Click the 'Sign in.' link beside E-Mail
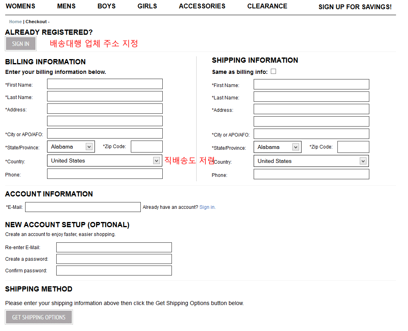The image size is (408, 331). pyautogui.click(x=207, y=207)
